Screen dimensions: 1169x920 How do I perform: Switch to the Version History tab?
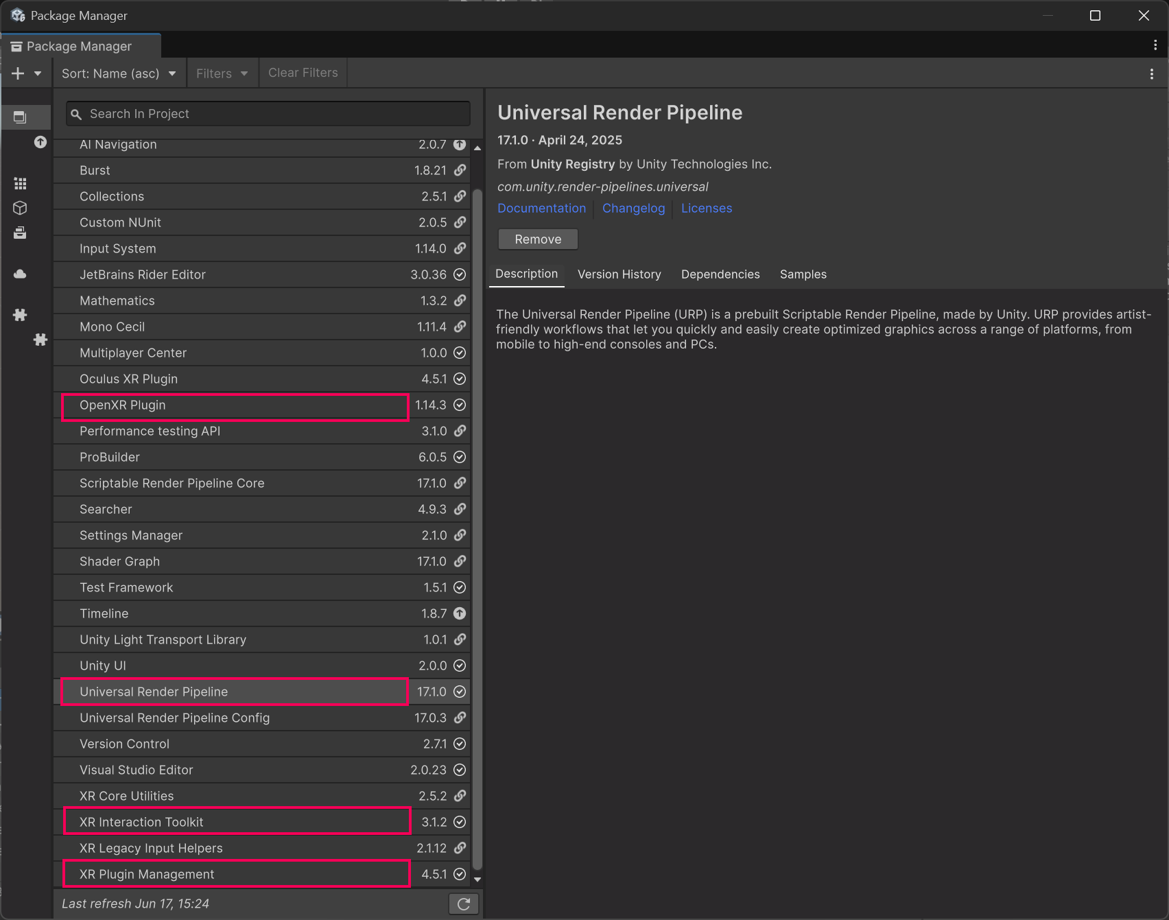pos(619,274)
